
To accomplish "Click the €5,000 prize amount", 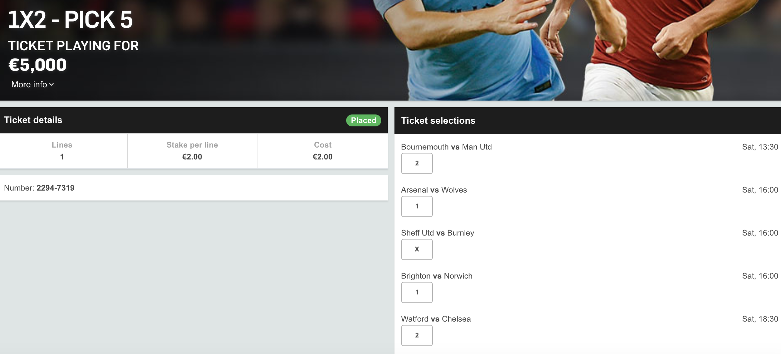I will (37, 65).
